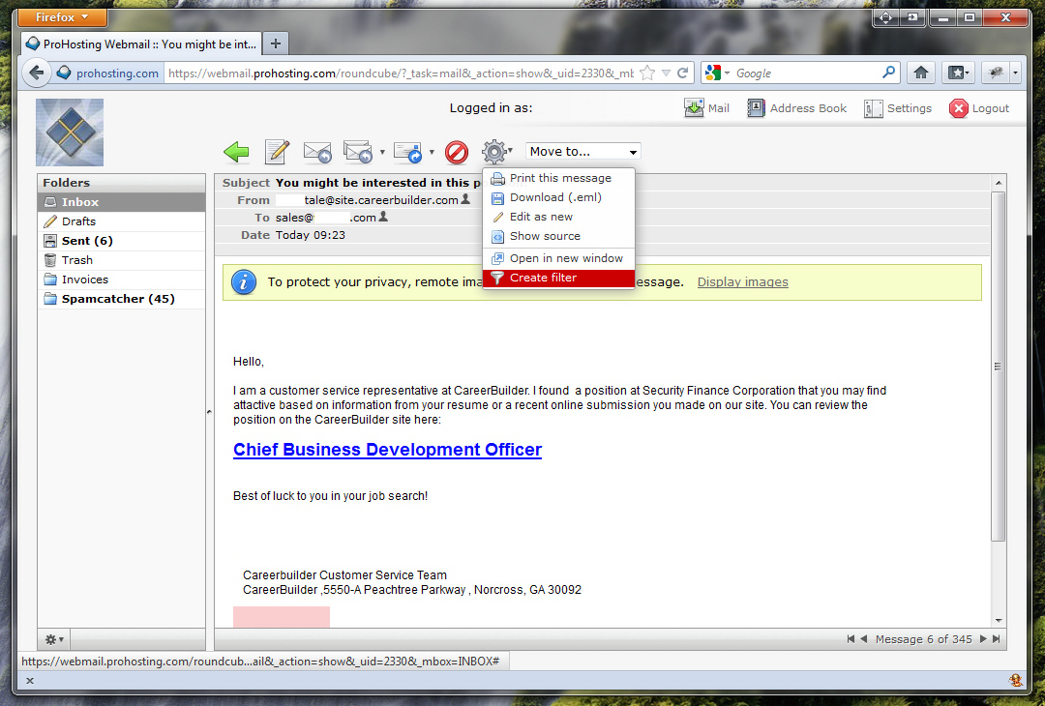Choose Create filter from the menu
Screen dimensions: 1045x706
tap(558, 278)
